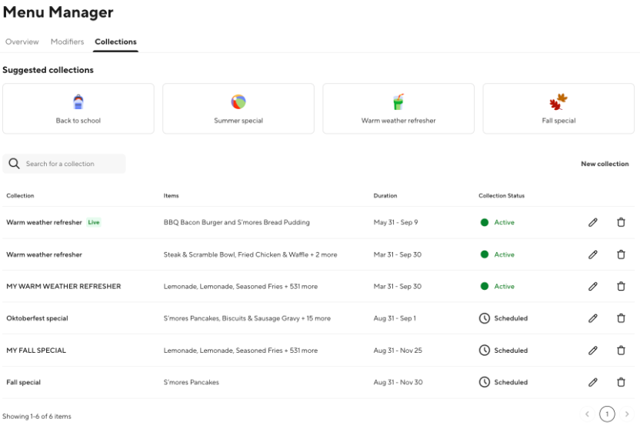Delete the Fall special S'mores Pancakes row
640x432 pixels.
pyautogui.click(x=621, y=382)
